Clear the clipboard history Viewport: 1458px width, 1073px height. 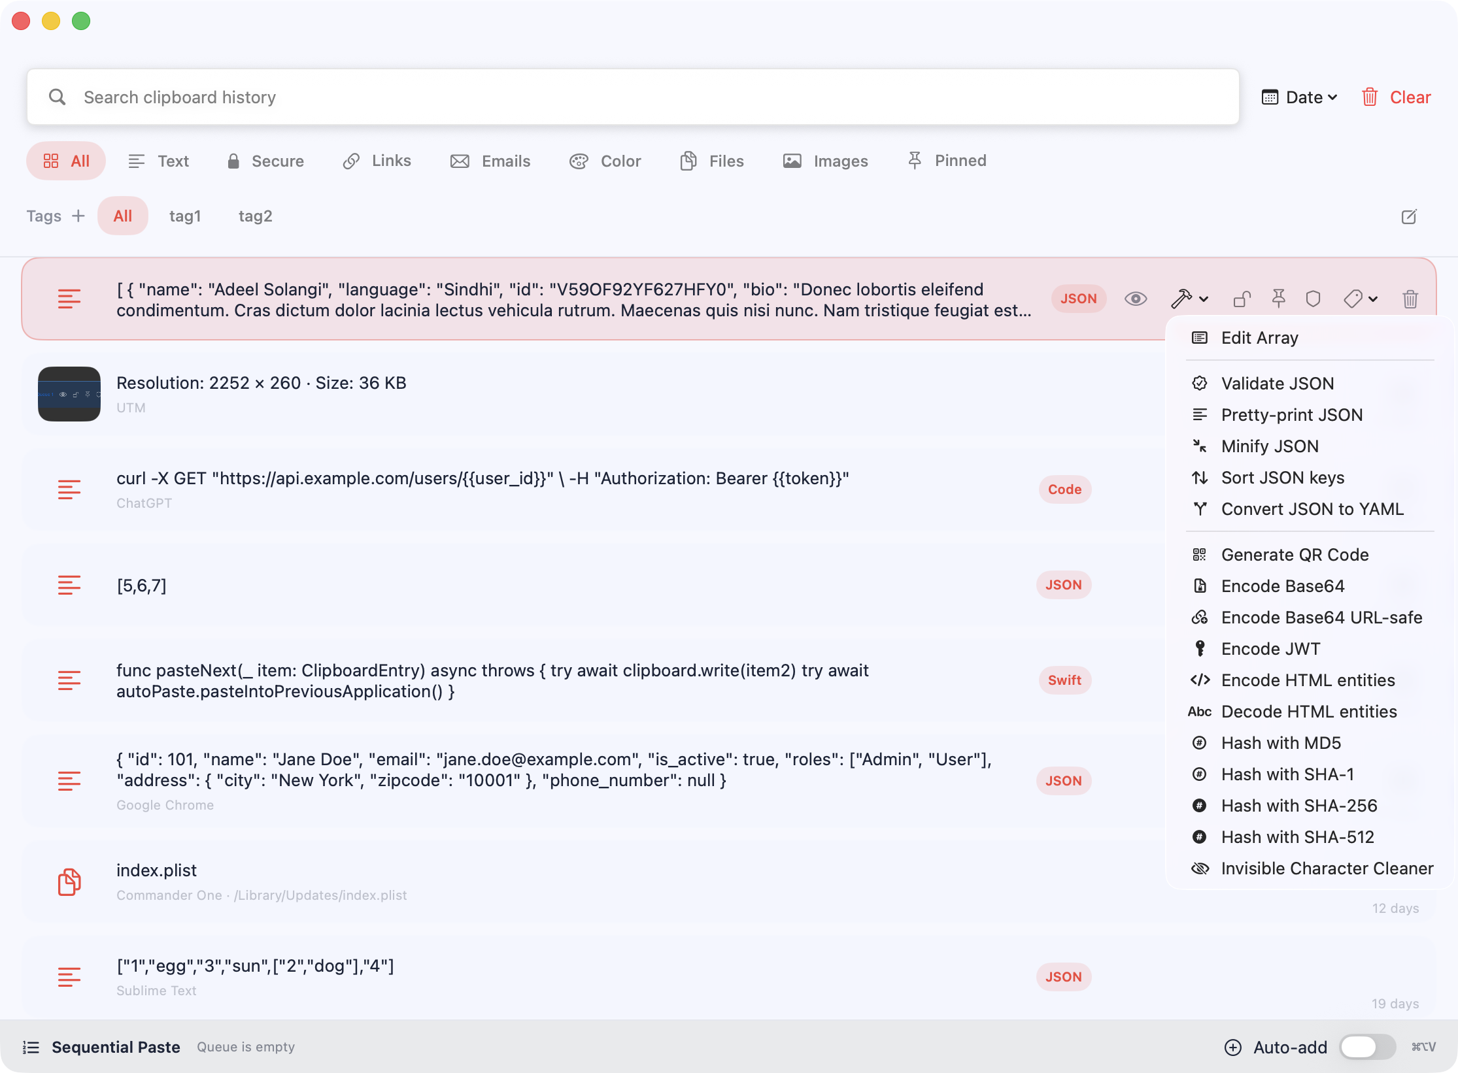[x=1396, y=97]
